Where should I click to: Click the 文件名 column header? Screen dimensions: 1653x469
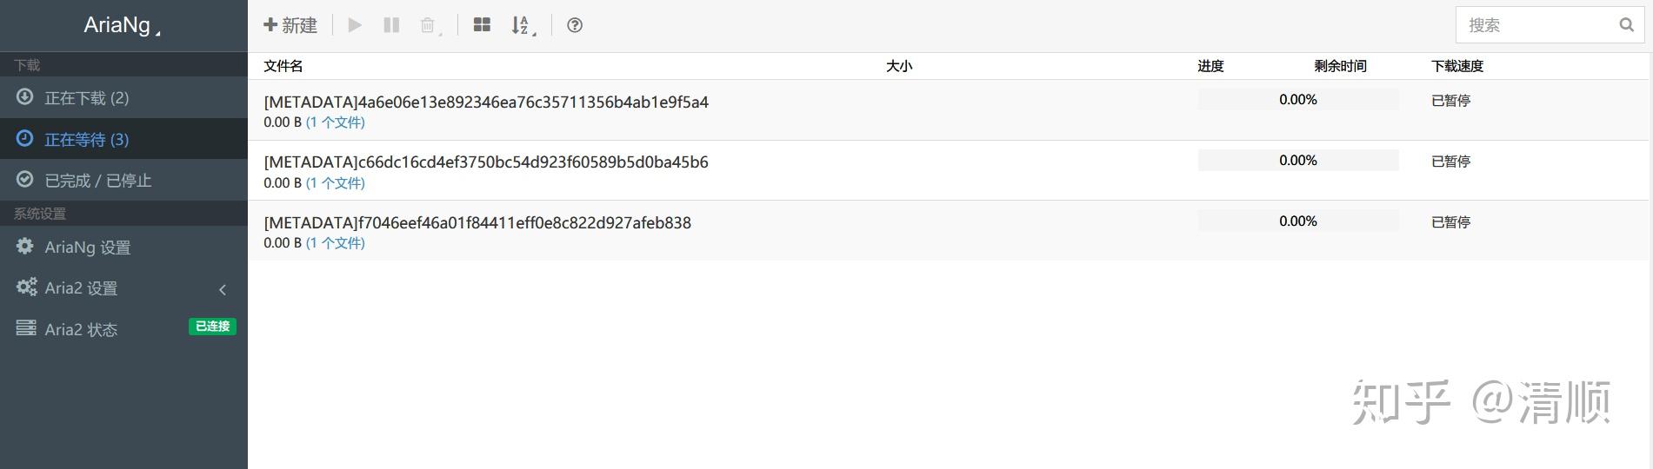click(283, 66)
